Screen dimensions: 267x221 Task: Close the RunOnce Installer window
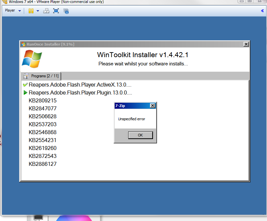pyautogui.click(x=246, y=44)
